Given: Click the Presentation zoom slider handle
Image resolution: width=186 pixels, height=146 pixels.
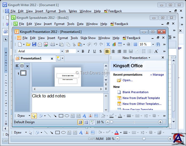Looking at the screenshot, I should coord(111,122).
